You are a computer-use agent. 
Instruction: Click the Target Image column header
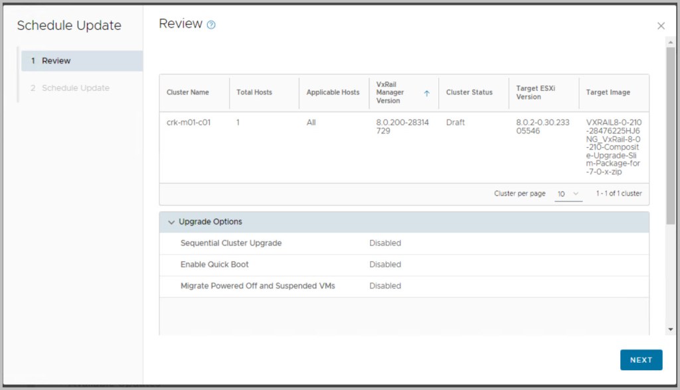pos(608,93)
